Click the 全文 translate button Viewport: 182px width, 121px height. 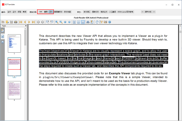coord(9,11)
